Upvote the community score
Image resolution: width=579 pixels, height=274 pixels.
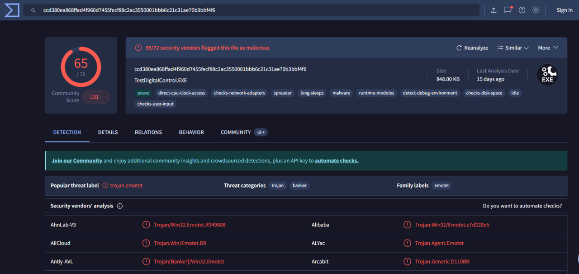105,94
